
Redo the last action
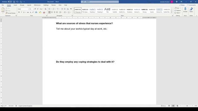click(21, 2)
